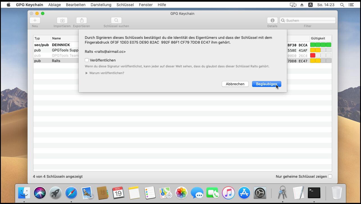Enable the Veröffentlichen checkbox
361x204 pixels.
[x=87, y=60]
